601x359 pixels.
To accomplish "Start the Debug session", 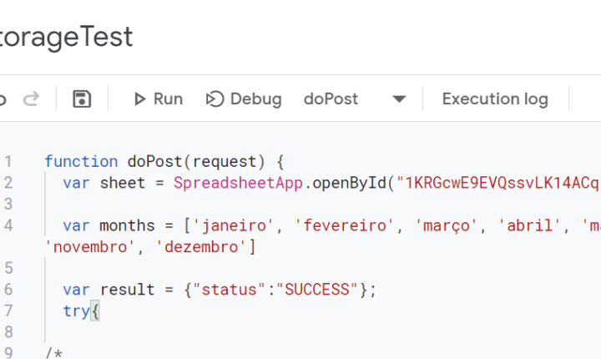I will click(244, 99).
